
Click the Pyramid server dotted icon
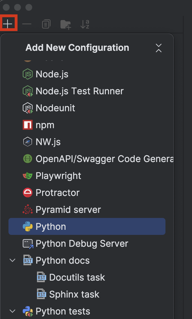[x=28, y=209]
